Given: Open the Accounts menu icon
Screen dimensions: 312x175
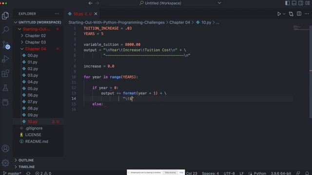Looking at the screenshot, I should pyautogui.click(x=5, y=148).
